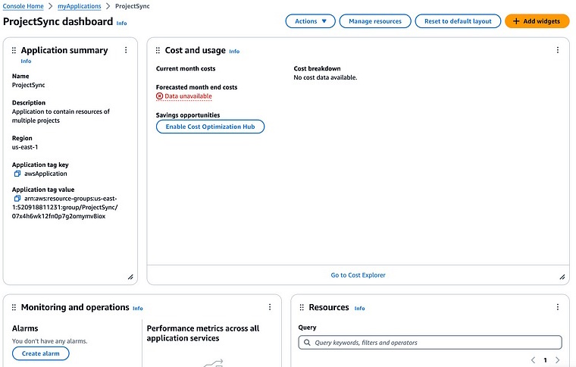
Task: Open Monitoring and operations widget options menu
Action: pyautogui.click(x=270, y=307)
